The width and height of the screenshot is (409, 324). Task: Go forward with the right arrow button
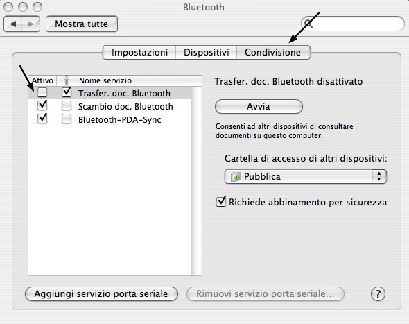(x=31, y=24)
